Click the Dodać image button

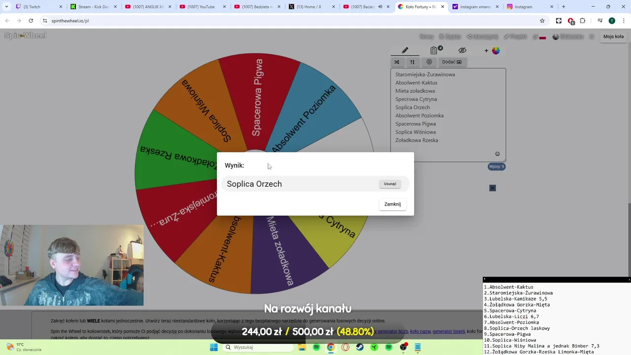point(452,62)
